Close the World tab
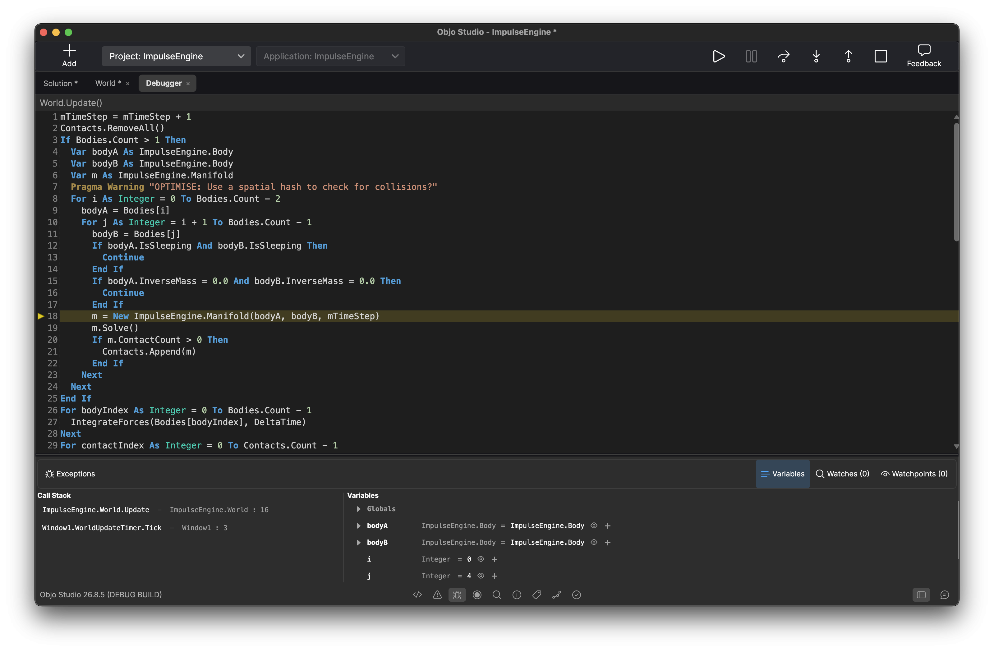This screenshot has height=652, width=994. pyautogui.click(x=128, y=84)
